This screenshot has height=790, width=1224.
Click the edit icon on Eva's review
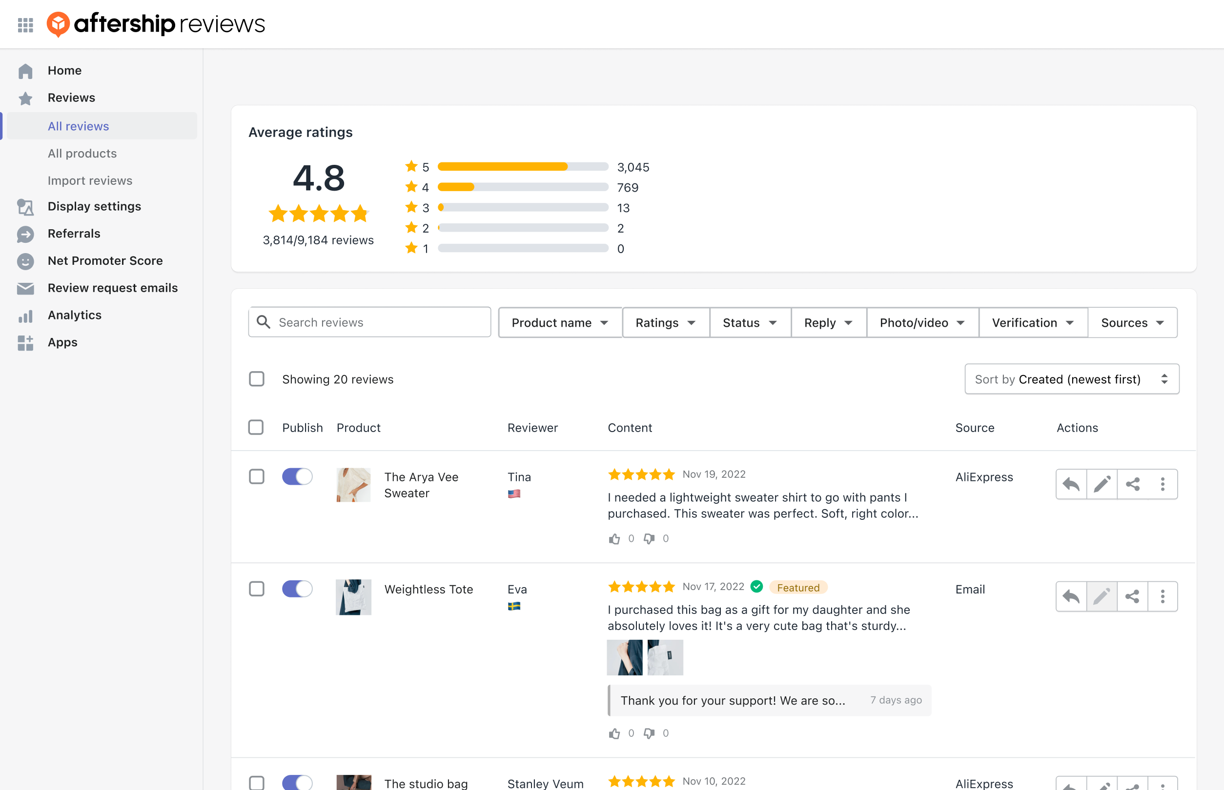coord(1101,595)
